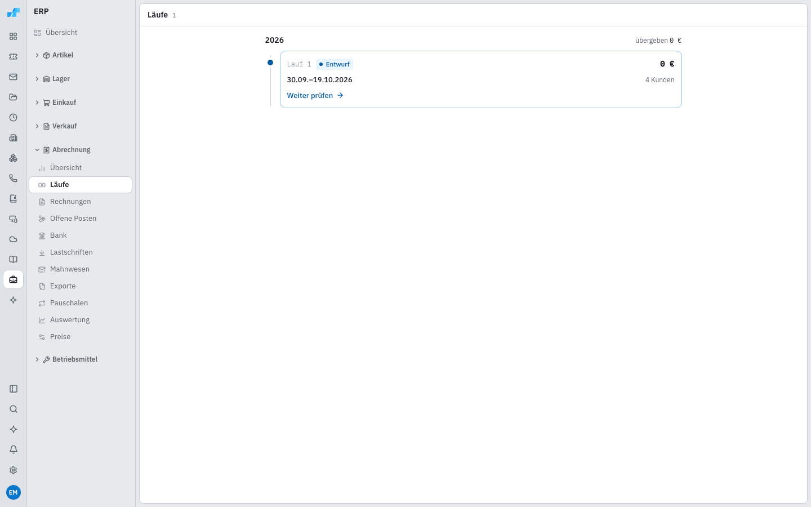Open settings gear icon in the rail
Image resolution: width=811 pixels, height=507 pixels.
click(x=14, y=470)
